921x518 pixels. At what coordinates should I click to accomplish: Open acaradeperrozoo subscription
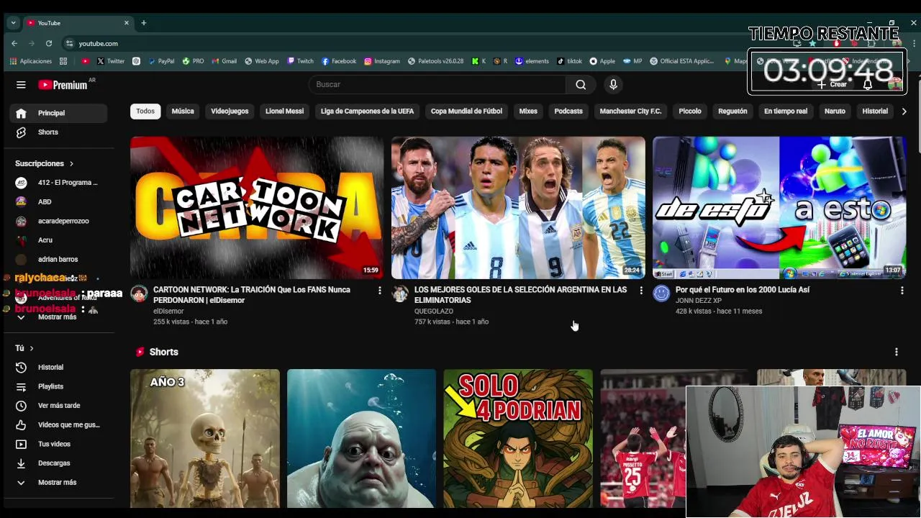58,221
